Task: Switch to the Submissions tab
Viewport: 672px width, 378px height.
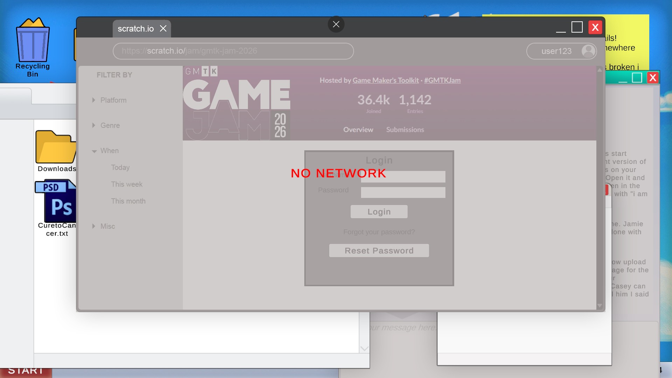Action: tap(405, 130)
